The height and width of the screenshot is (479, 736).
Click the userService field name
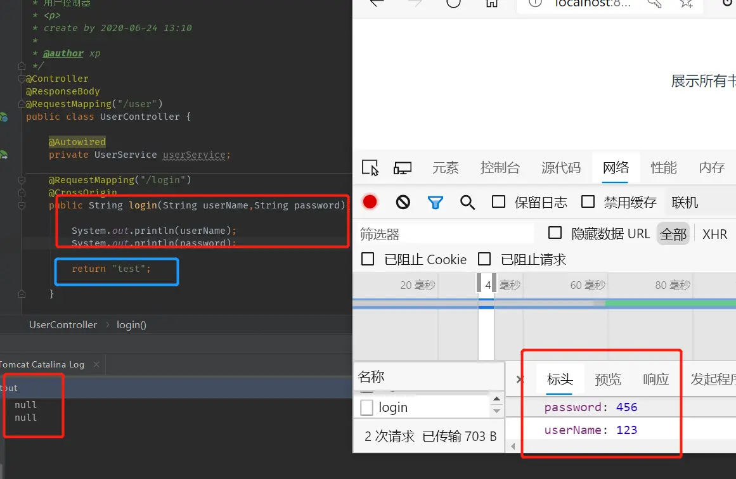(x=194, y=155)
